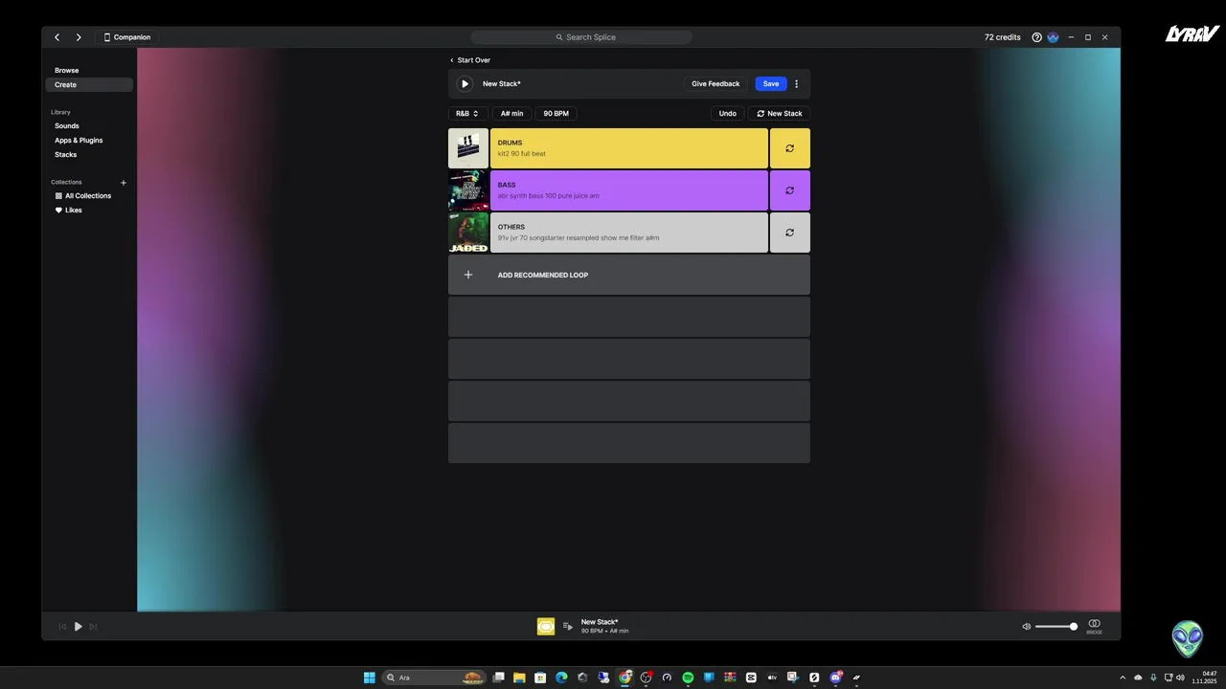Open Microsoft Store from taskbar

(540, 678)
